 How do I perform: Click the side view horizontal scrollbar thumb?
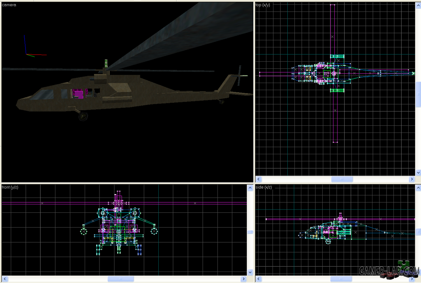click(x=341, y=279)
